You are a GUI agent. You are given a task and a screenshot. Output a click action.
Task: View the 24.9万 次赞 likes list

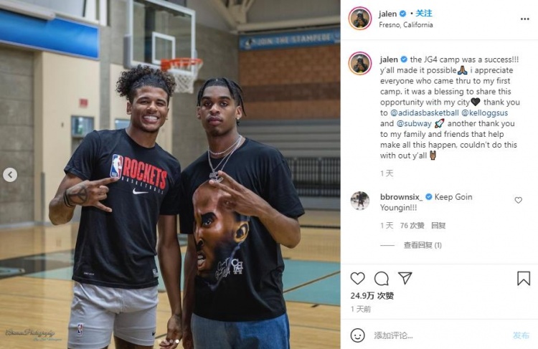pyautogui.click(x=372, y=295)
